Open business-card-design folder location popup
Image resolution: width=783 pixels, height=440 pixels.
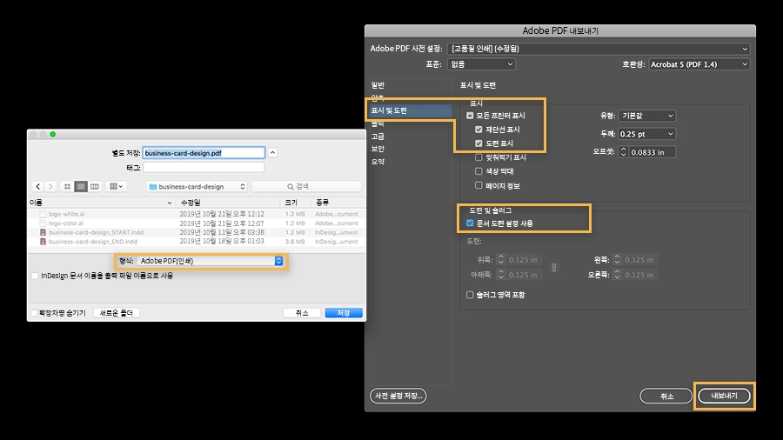point(197,187)
